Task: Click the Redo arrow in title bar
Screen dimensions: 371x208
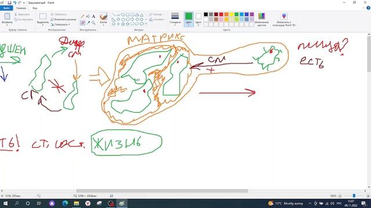Action: 20,2
